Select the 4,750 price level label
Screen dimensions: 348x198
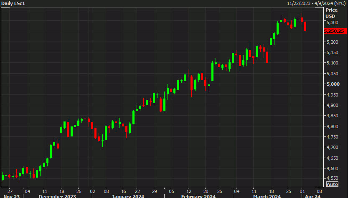(x=332, y=137)
